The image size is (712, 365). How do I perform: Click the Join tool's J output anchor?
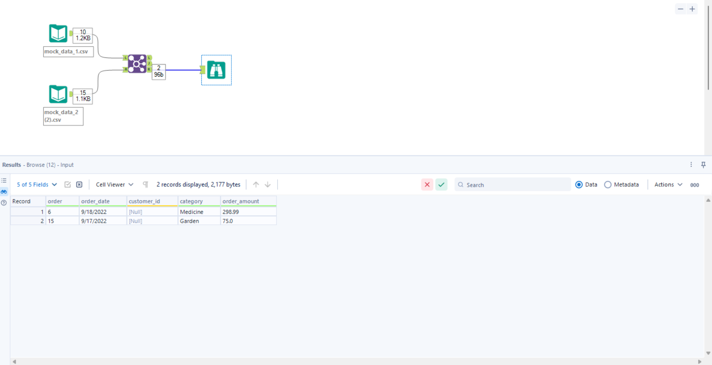click(149, 64)
